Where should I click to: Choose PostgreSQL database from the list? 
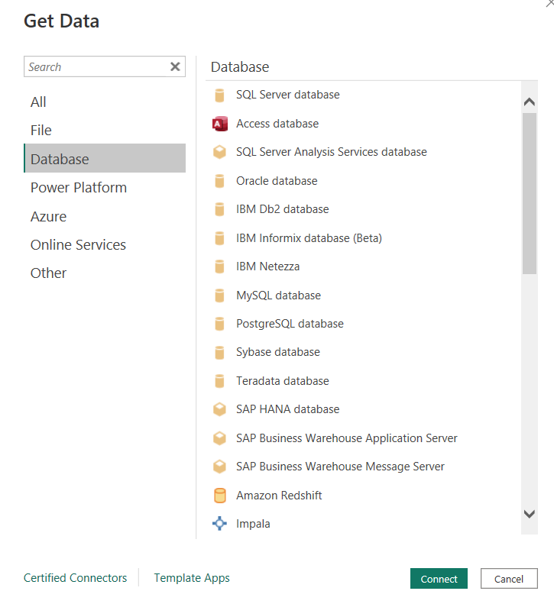point(290,324)
